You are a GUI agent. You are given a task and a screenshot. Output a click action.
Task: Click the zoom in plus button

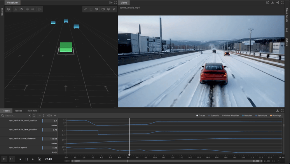pyautogui.click(x=55, y=115)
